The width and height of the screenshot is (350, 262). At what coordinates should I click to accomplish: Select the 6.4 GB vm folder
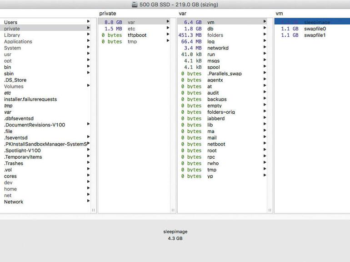pyautogui.click(x=222, y=22)
